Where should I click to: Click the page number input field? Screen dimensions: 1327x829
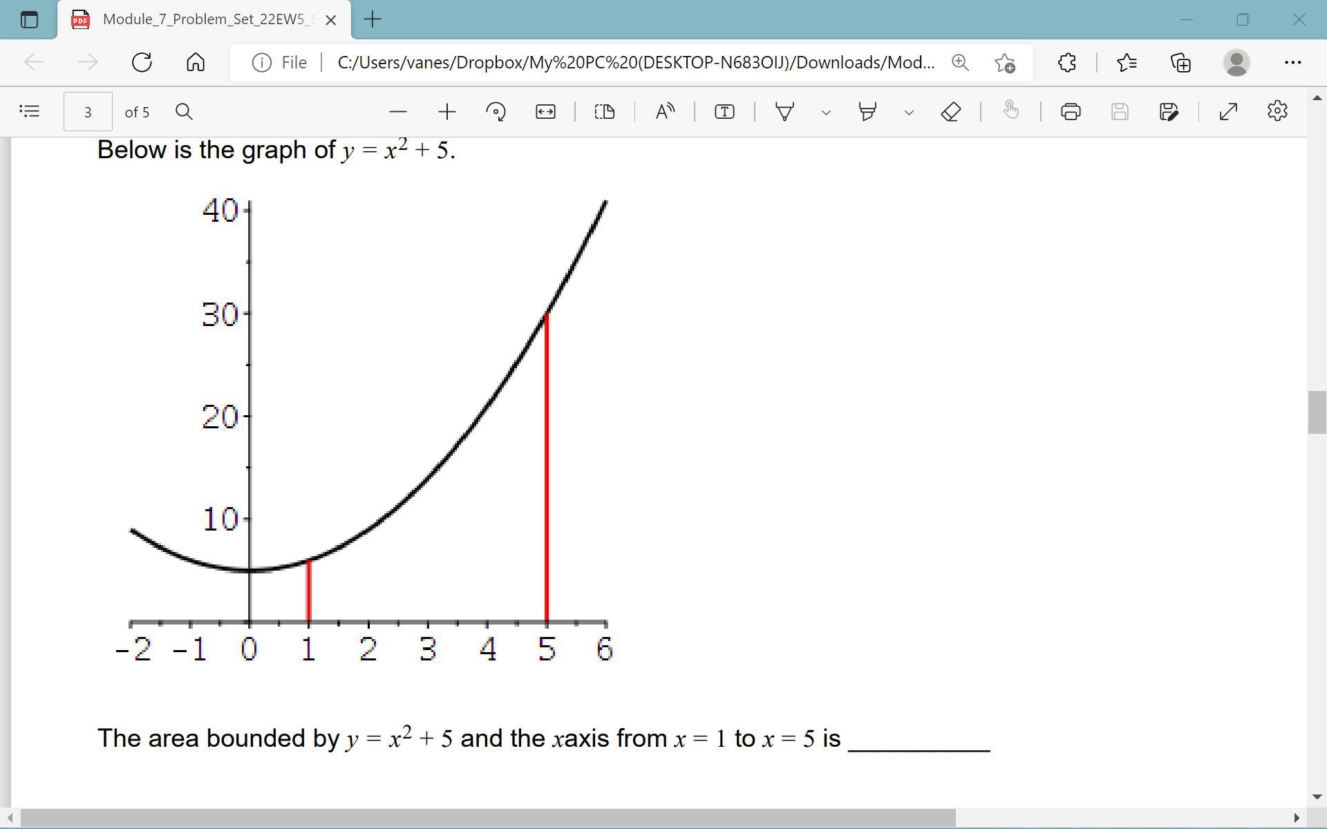(x=88, y=112)
